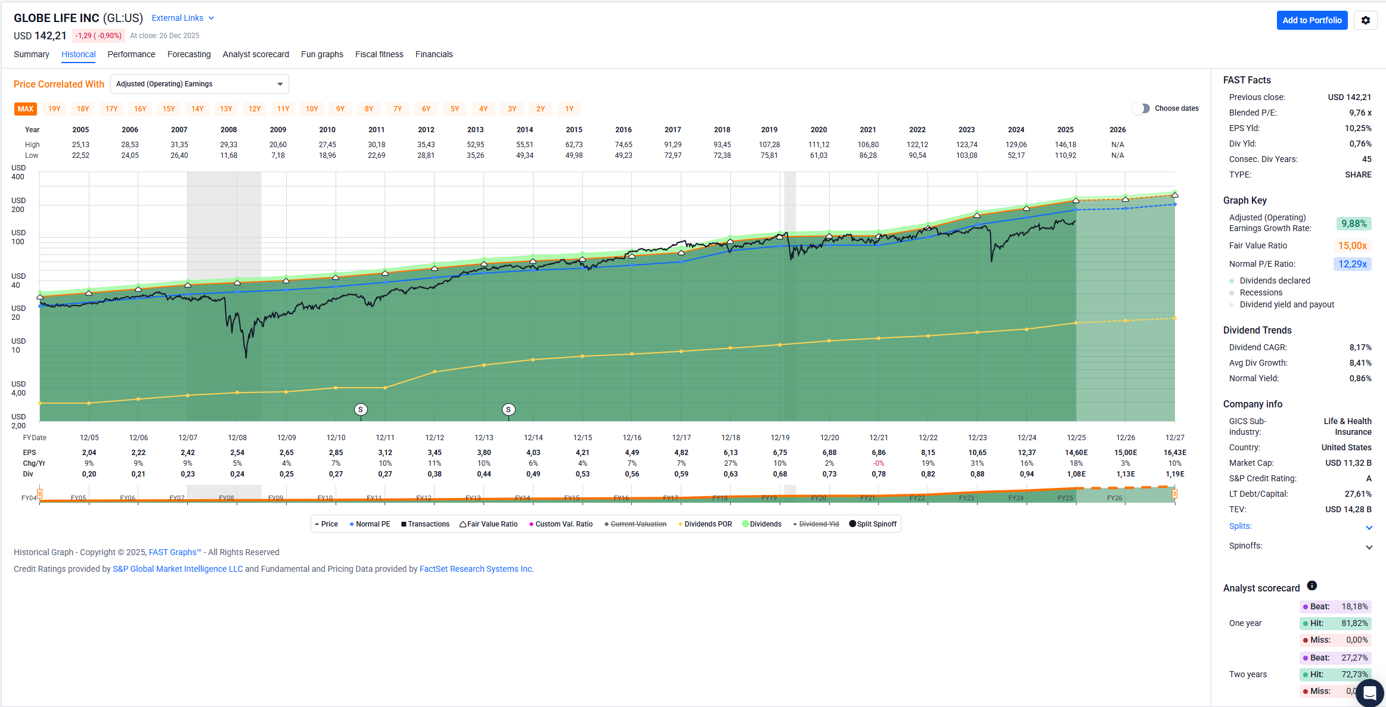
Task: Expand the Spinoffs section chevron
Action: coord(1369,547)
